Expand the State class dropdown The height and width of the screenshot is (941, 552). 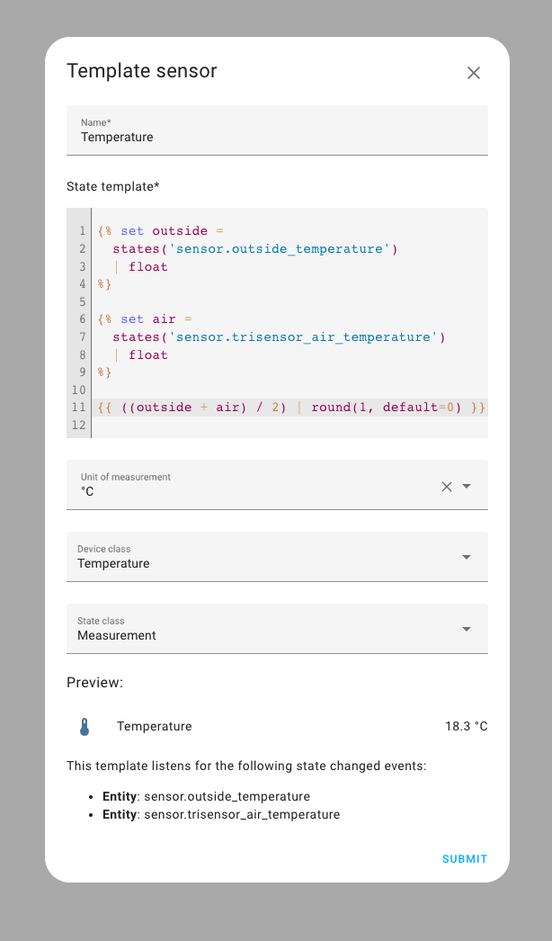pos(467,629)
